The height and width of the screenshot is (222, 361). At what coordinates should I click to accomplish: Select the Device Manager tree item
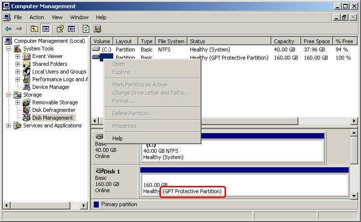click(51, 87)
